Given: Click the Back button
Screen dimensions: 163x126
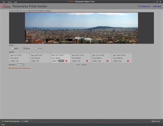Looking at the screenshot, I should (x=25, y=121).
